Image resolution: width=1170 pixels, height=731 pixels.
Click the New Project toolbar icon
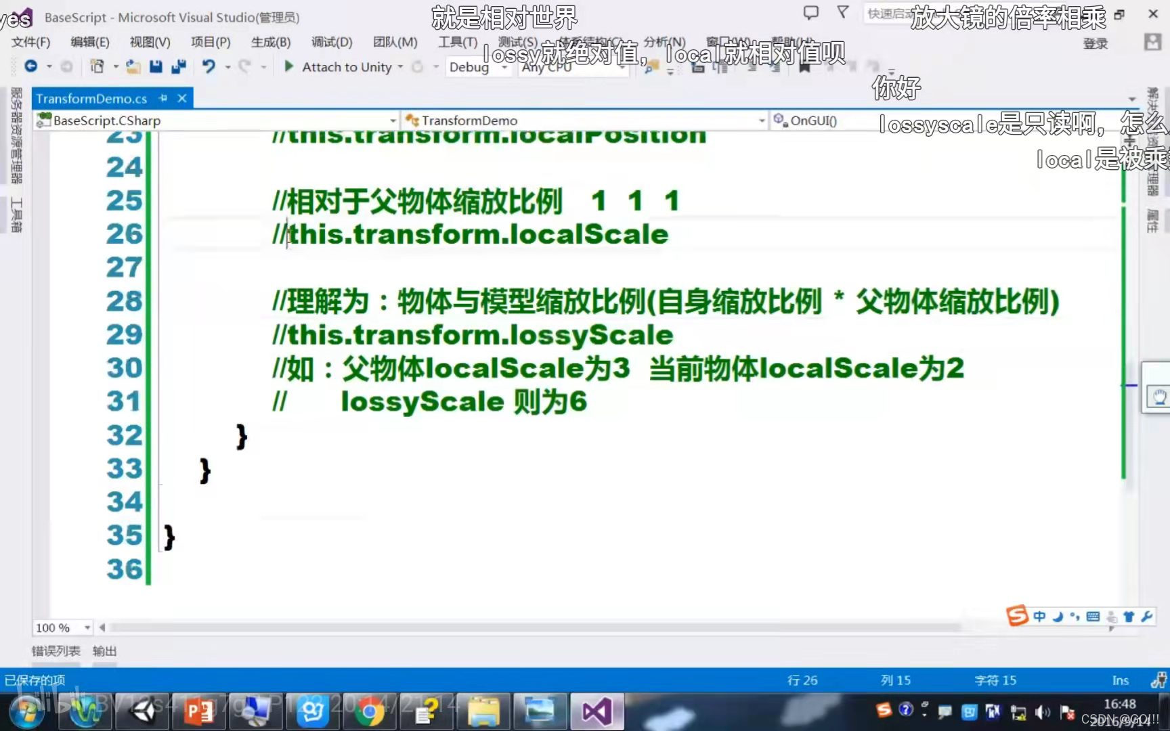click(97, 66)
